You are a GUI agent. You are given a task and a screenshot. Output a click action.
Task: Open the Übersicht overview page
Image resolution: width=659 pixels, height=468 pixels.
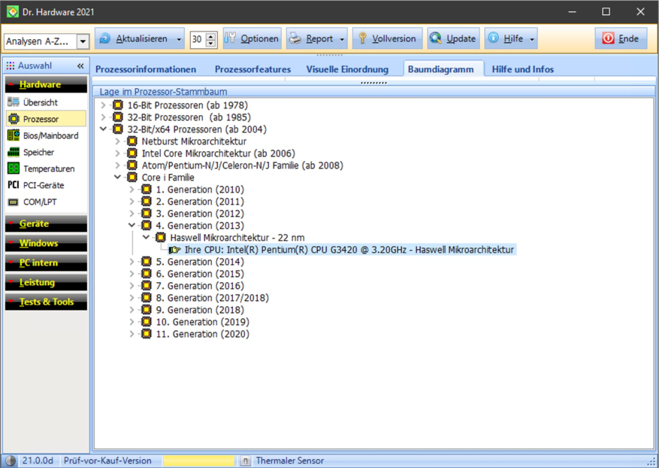40,102
